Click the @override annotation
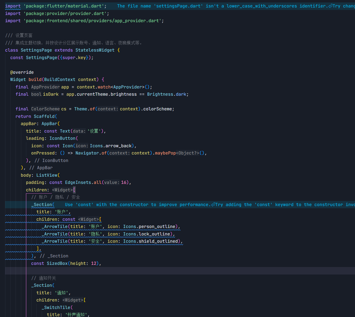 point(22,72)
